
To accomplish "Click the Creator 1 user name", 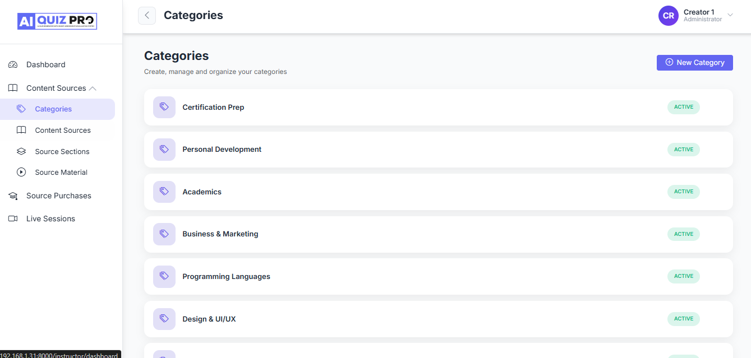I will [699, 12].
